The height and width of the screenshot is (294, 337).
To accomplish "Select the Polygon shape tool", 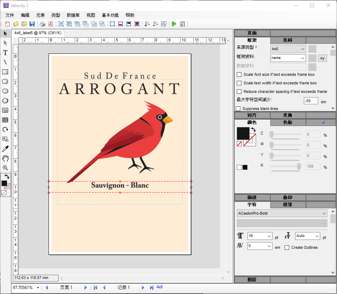I will (x=5, y=101).
